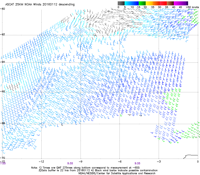The image size is (200, 175).
Task: Click the 'NOAA/NESDIS/Center for Satellite Applications and Research' credit
Action: [117, 173]
